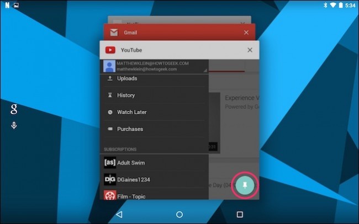
Task: Select the Gmail card title bar
Action: (x=179, y=32)
